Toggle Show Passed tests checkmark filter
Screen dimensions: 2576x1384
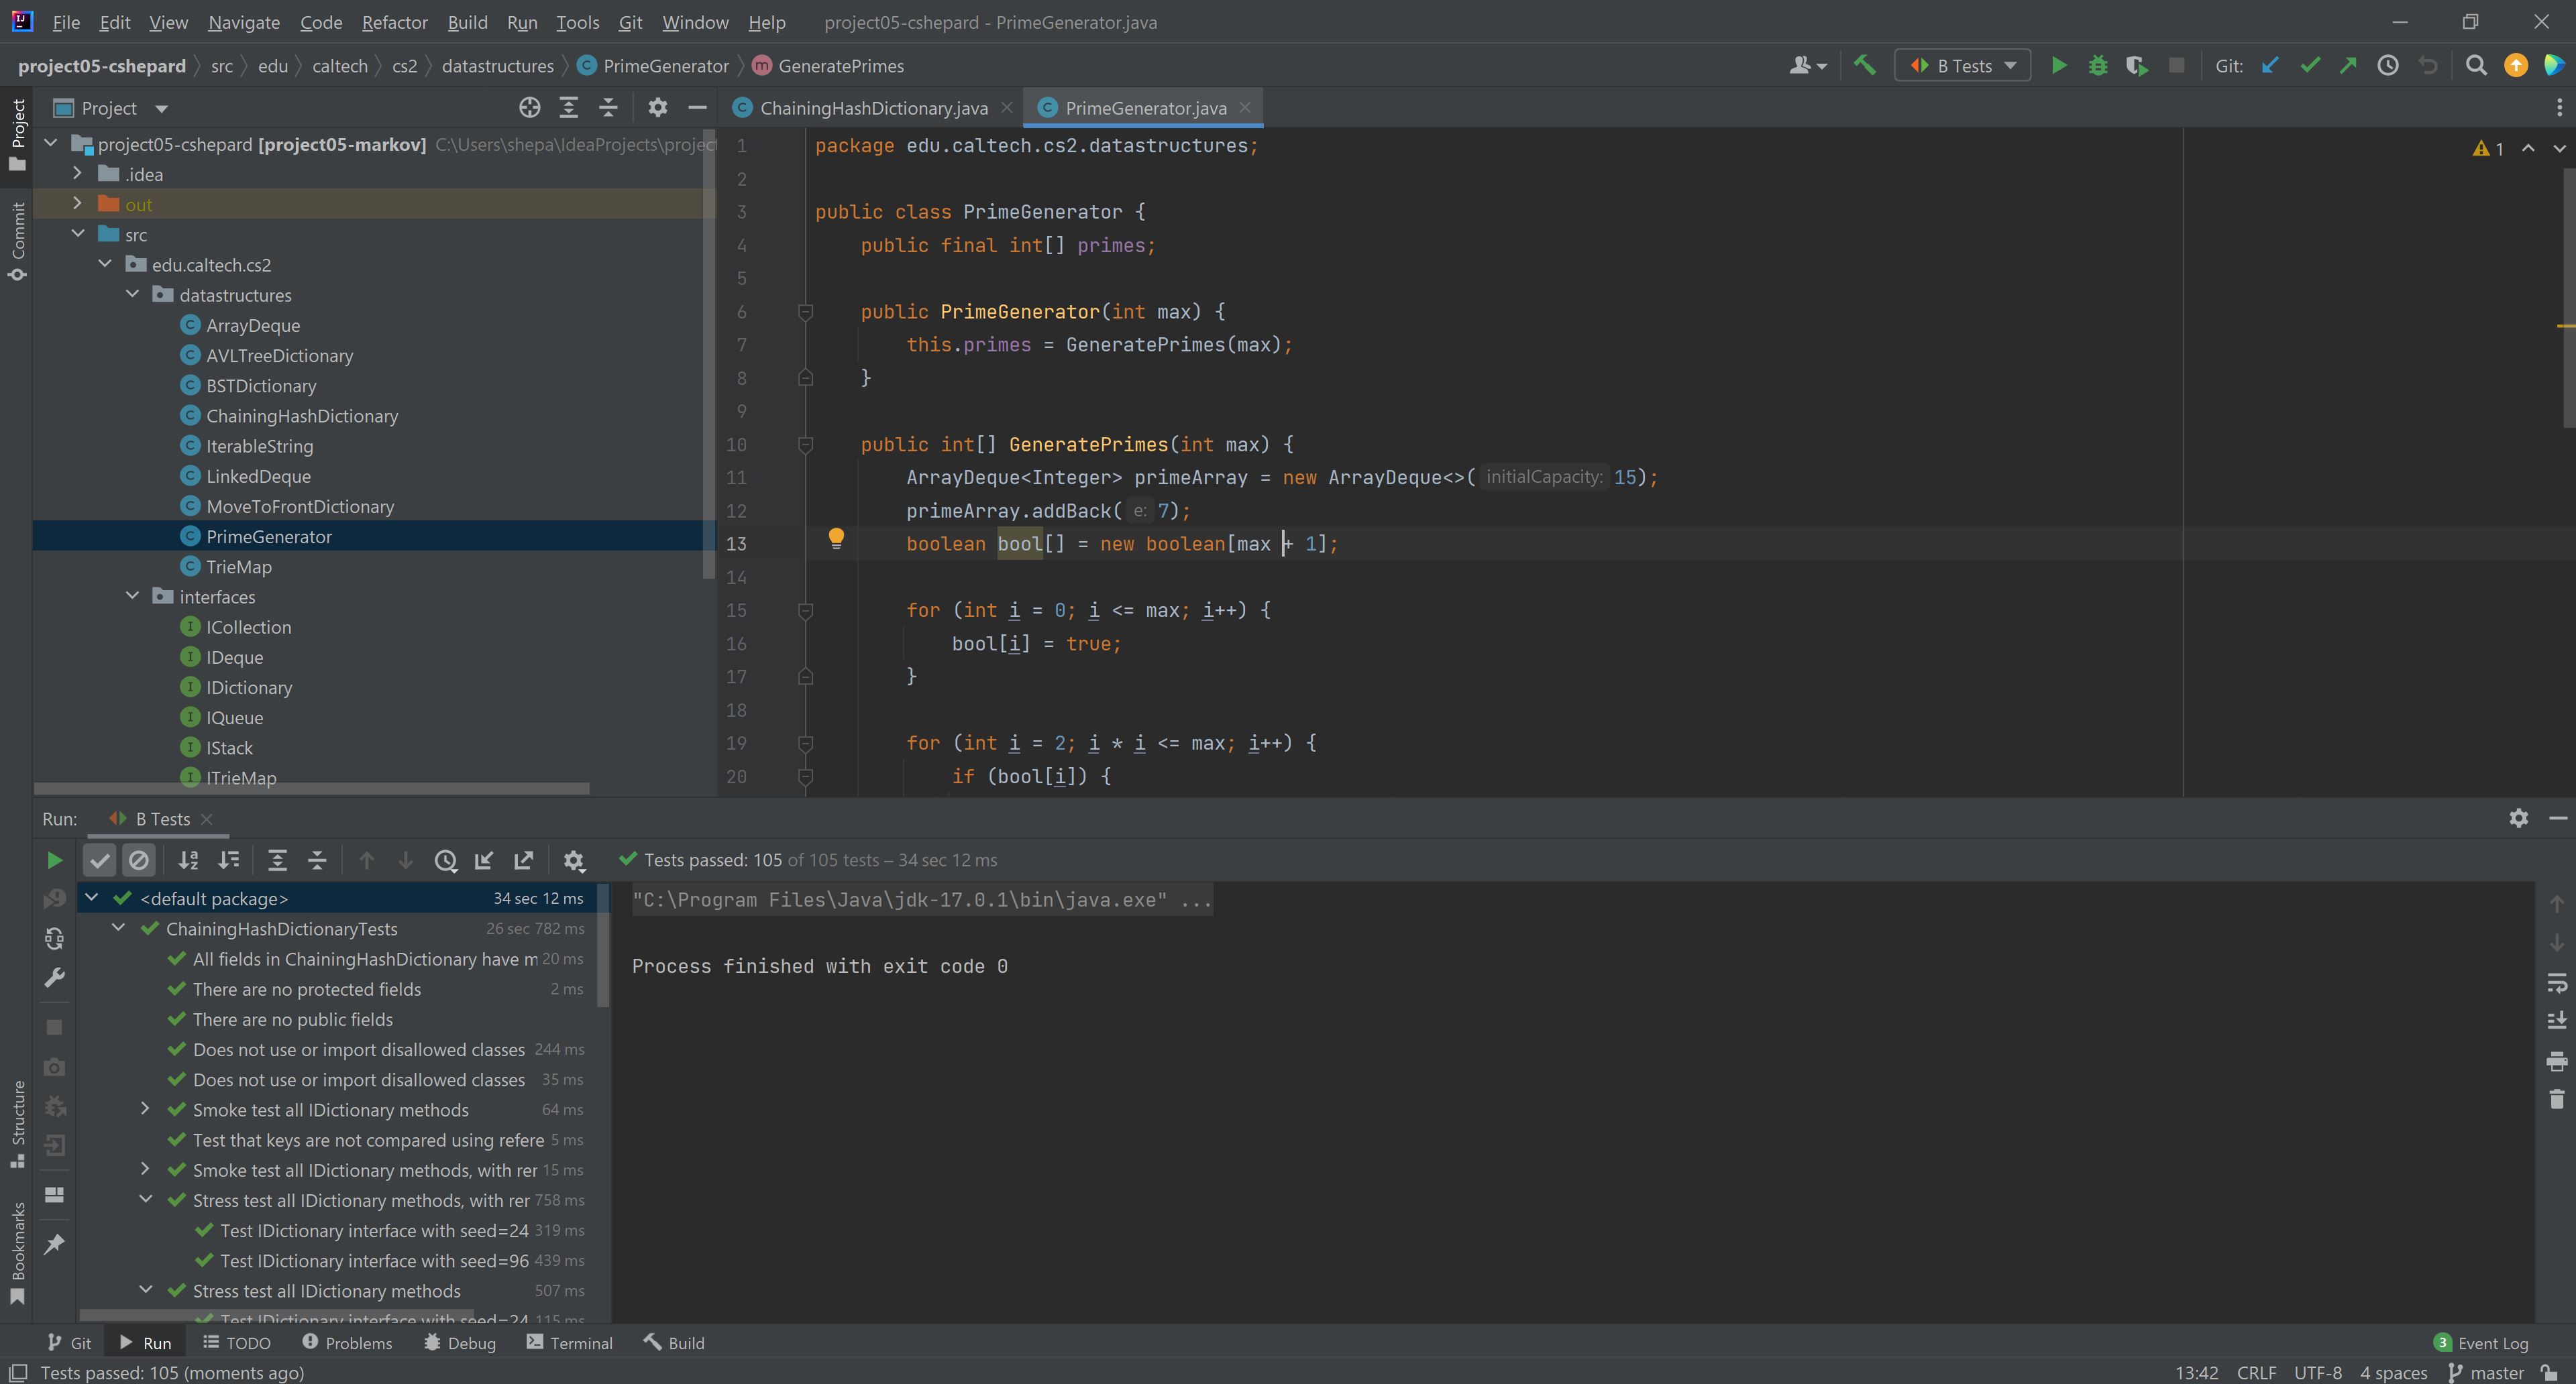(x=99, y=860)
